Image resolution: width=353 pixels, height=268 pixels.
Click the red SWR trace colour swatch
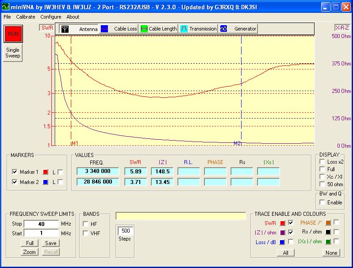(282, 223)
